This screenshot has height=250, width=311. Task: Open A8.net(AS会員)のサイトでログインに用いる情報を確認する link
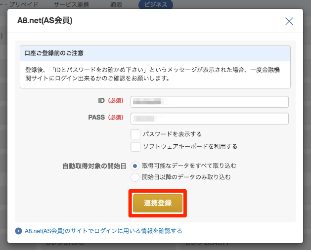pos(103,231)
